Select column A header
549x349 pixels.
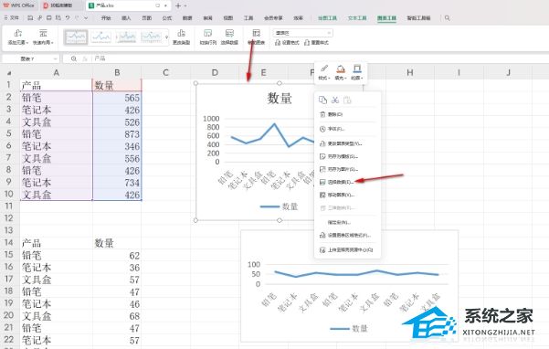(x=56, y=73)
